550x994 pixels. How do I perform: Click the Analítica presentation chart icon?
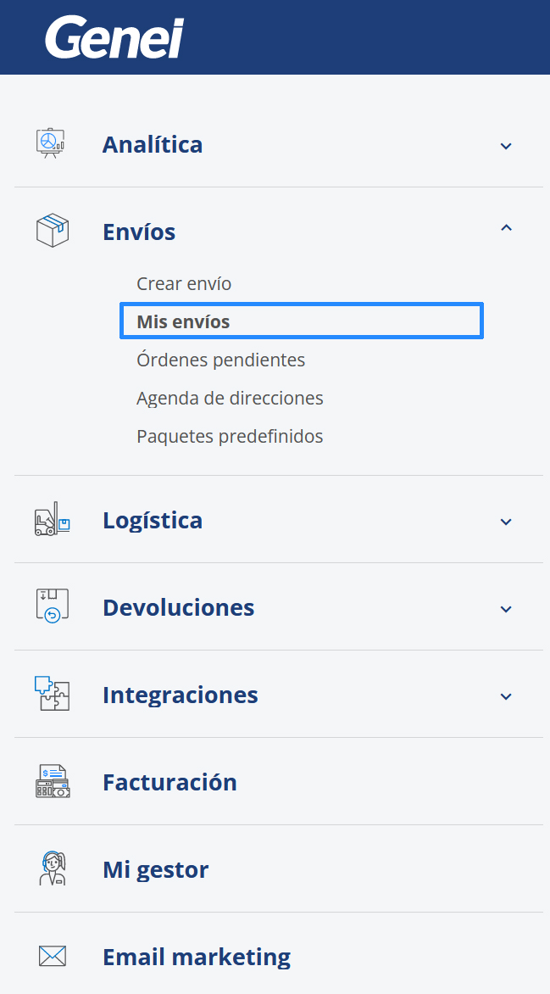tap(52, 143)
